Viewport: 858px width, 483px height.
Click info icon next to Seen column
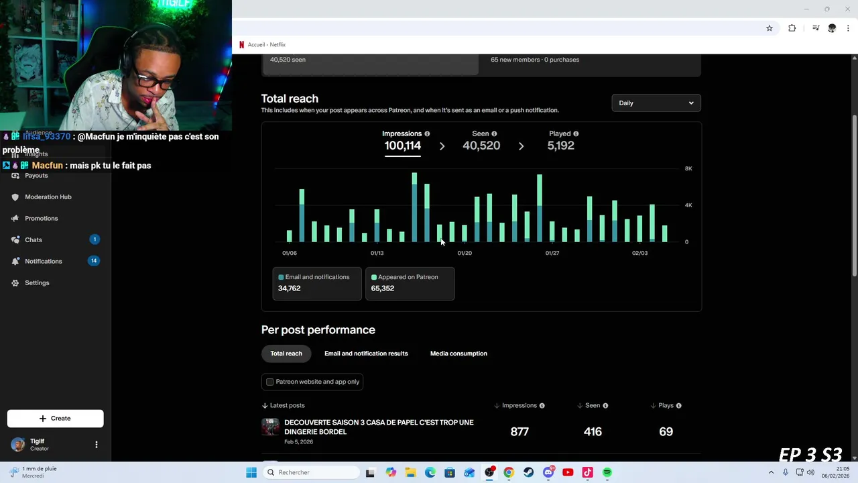[605, 406]
